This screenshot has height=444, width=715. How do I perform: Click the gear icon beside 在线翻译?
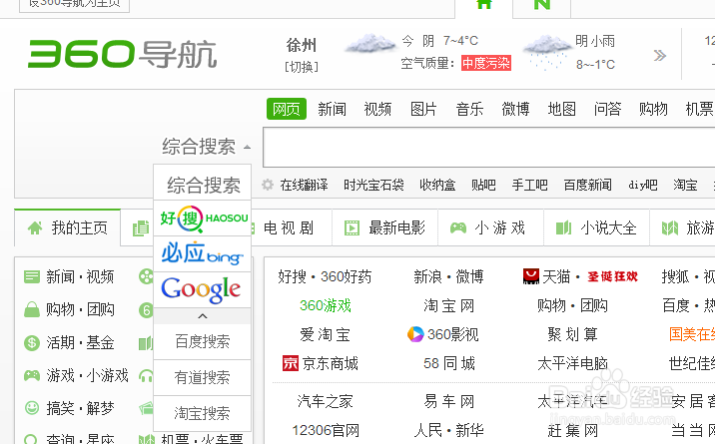[x=268, y=185]
